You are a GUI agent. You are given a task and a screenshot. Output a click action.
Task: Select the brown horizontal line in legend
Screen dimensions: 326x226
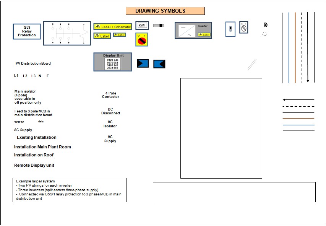(298, 119)
